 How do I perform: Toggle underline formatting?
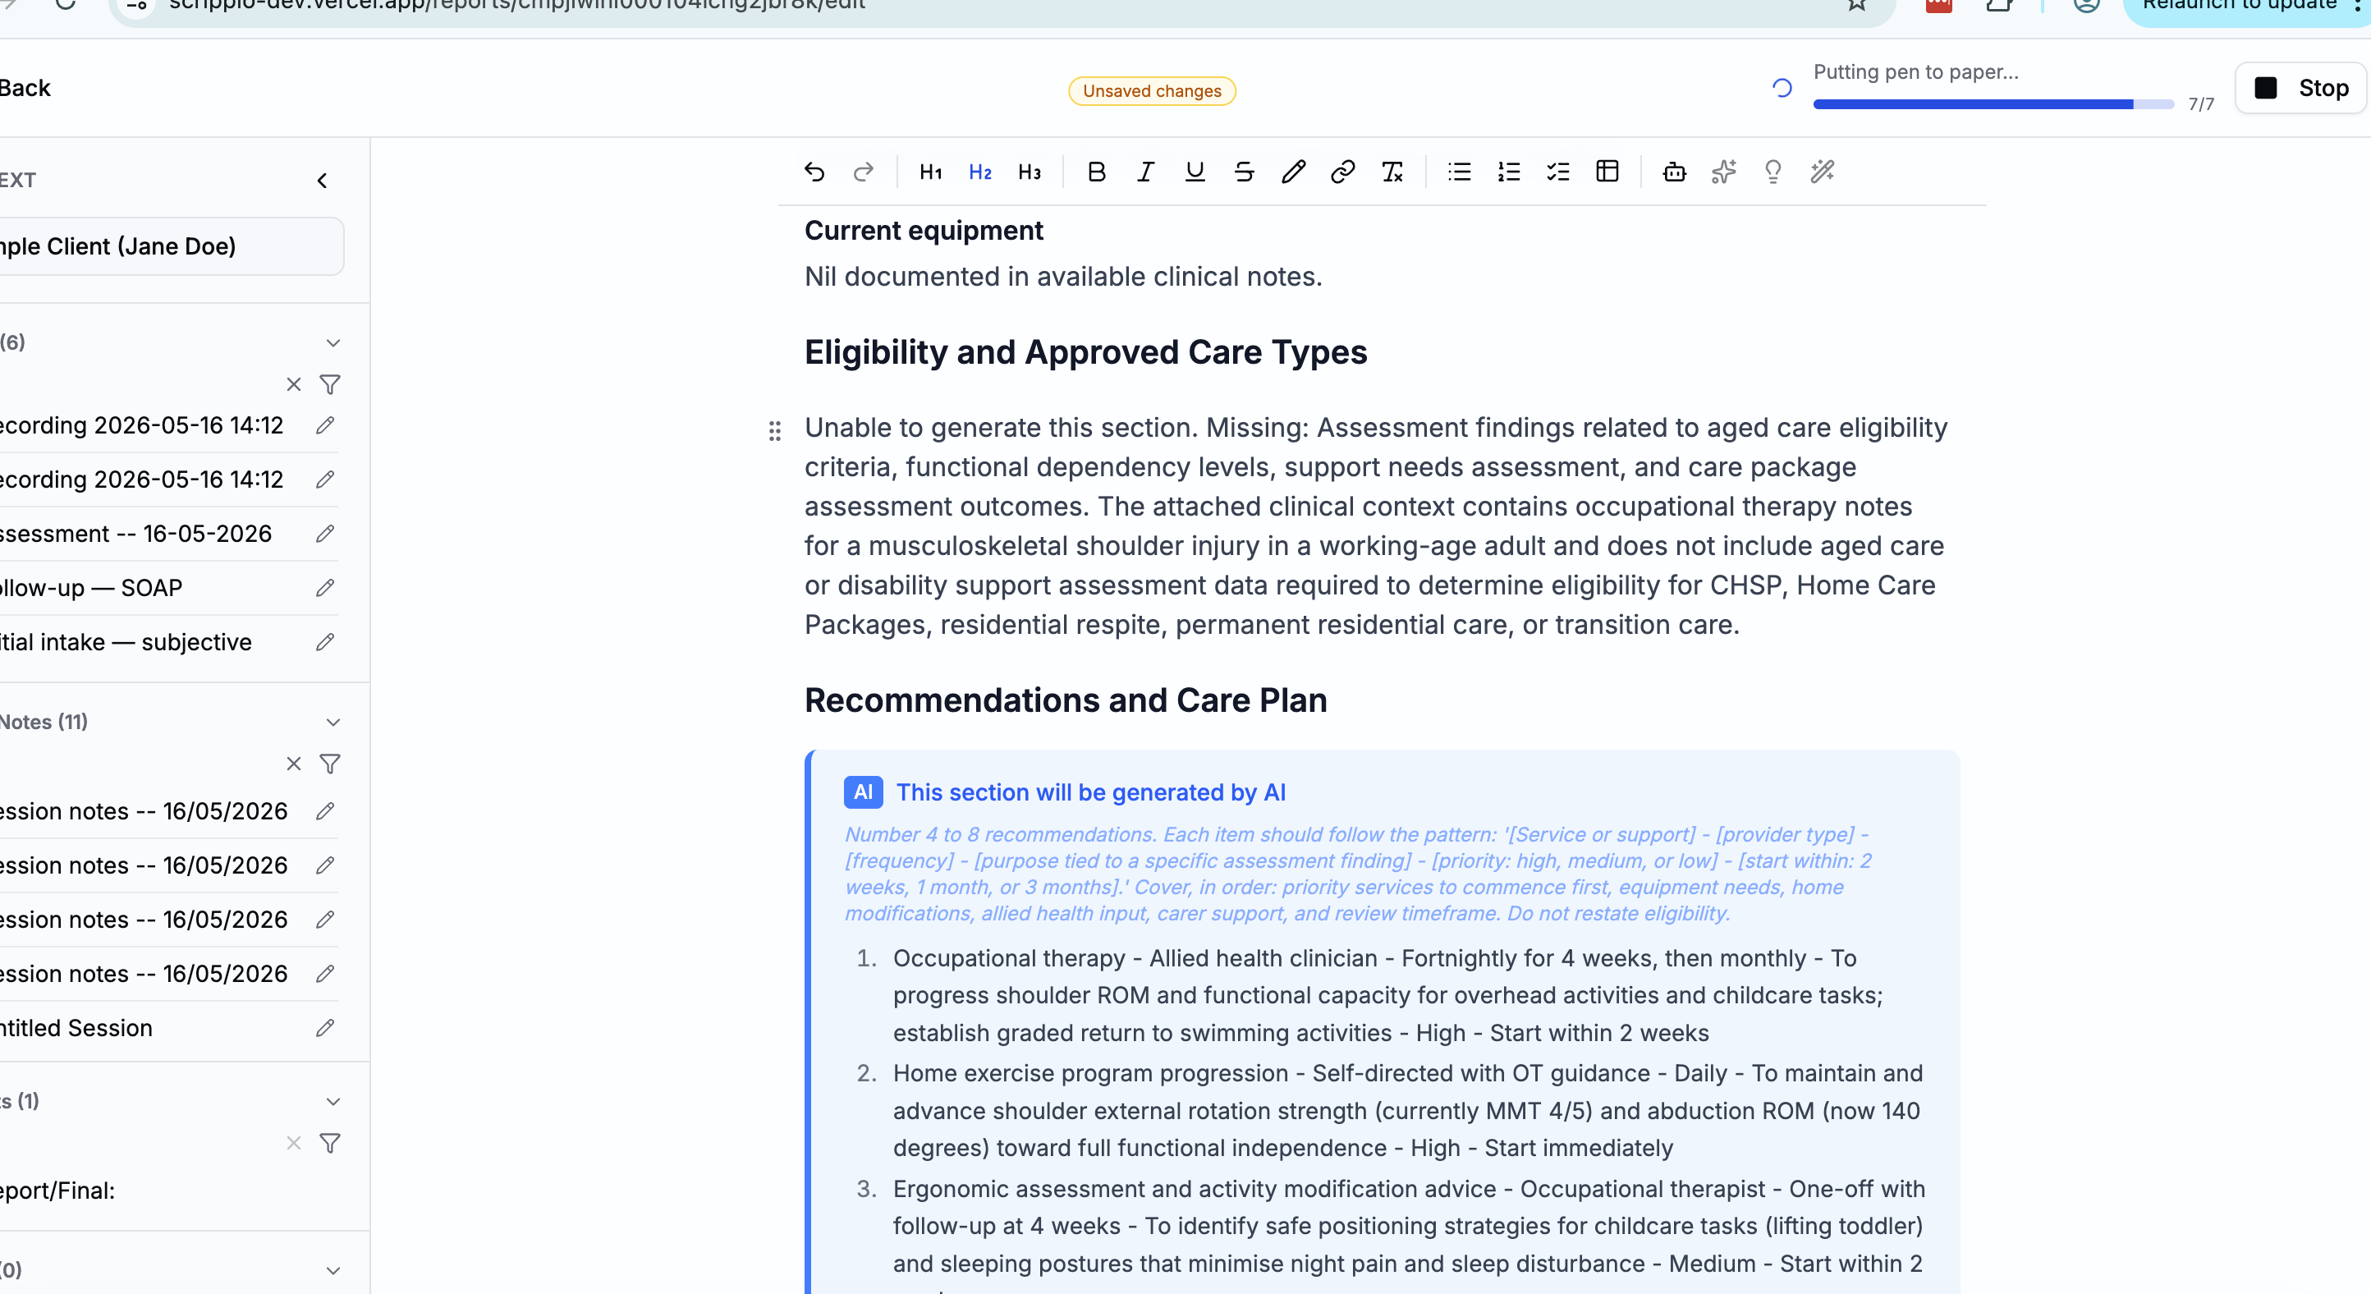tap(1195, 172)
